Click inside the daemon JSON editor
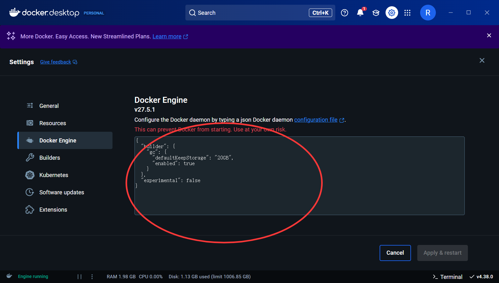 pos(299,176)
